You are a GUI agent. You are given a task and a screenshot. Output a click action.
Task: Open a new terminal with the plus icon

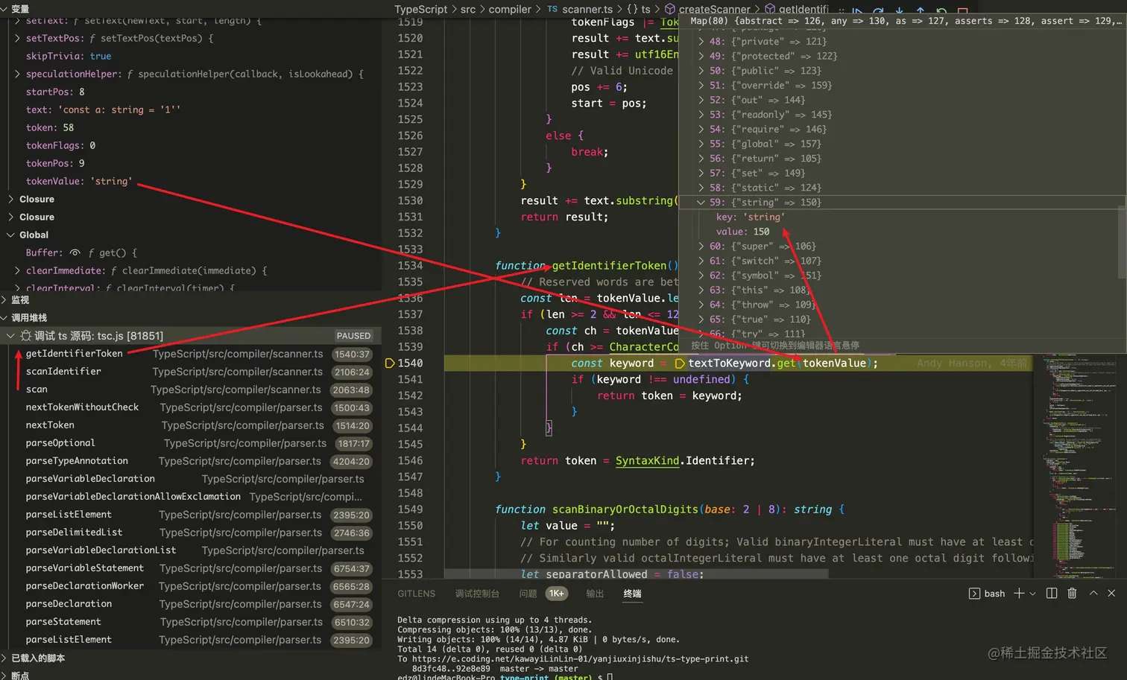[1018, 594]
